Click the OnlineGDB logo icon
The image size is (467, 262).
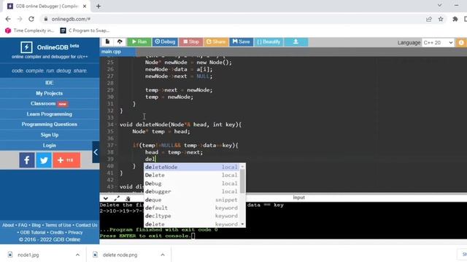click(x=26, y=47)
